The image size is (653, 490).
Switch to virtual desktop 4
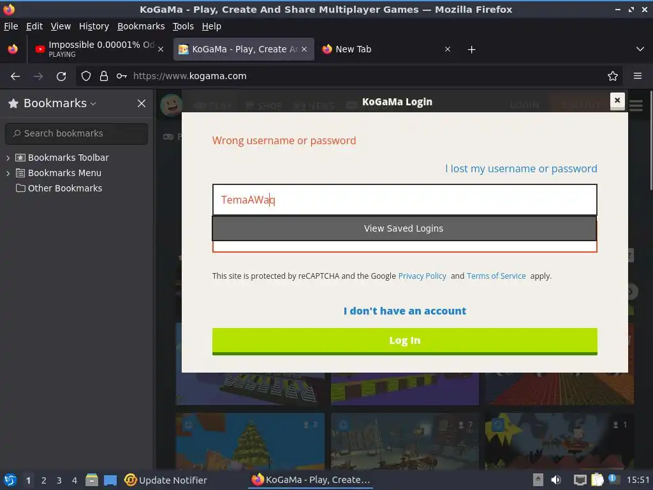click(75, 480)
